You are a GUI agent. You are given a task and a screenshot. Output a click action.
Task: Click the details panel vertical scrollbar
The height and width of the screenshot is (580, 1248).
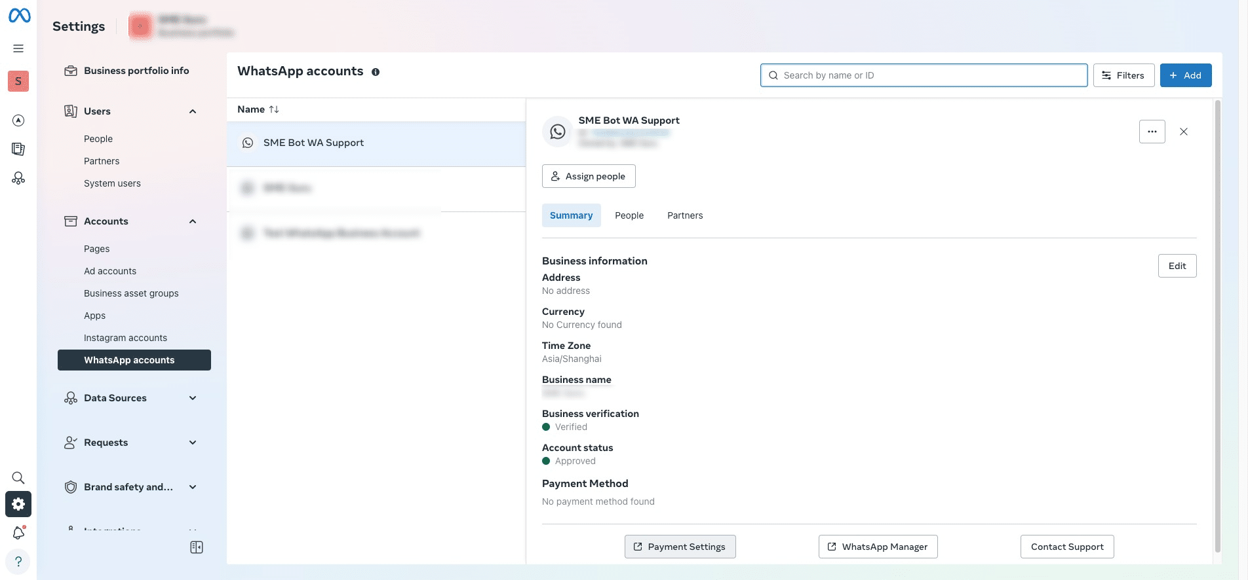(1218, 326)
